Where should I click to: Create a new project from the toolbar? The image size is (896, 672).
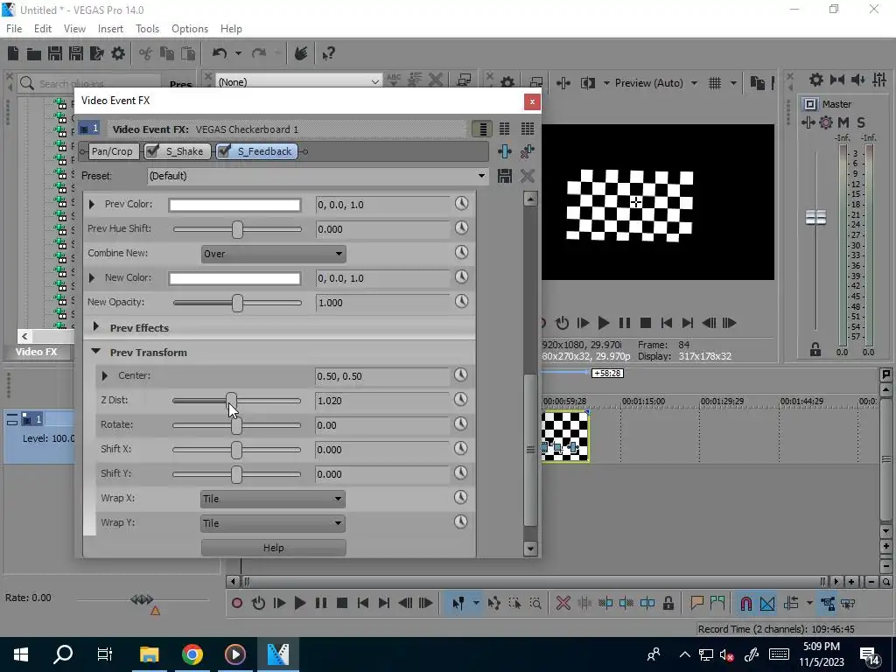pyautogui.click(x=13, y=53)
